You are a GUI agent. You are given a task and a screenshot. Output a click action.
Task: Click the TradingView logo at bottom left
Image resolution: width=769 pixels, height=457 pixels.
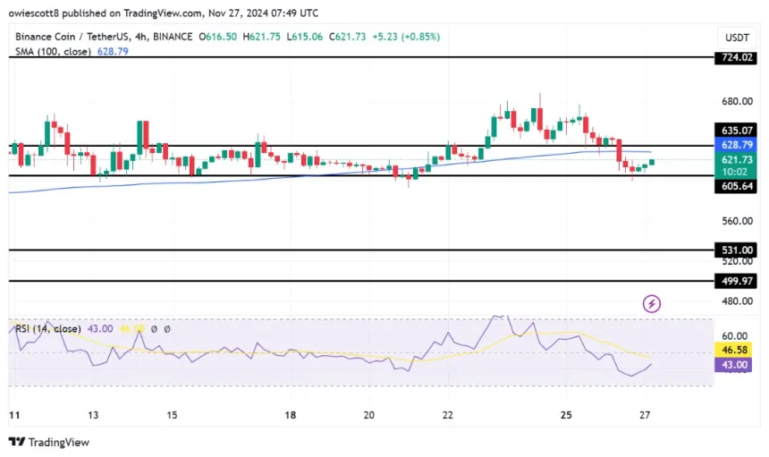pos(49,442)
